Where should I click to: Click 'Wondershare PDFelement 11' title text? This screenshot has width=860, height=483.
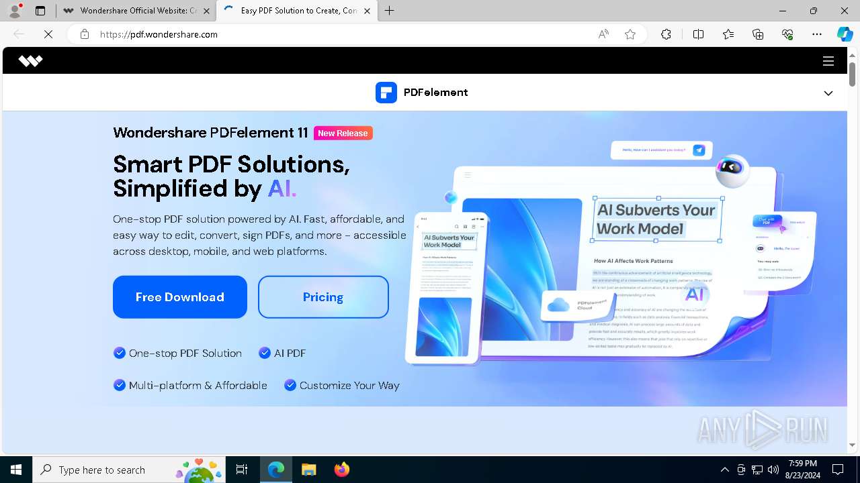click(210, 133)
